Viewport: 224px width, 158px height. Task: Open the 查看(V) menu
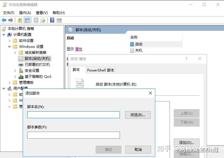42,13
